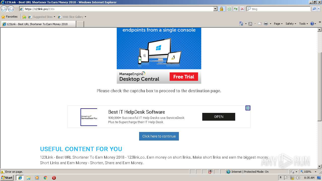Viewport: 322px width, 181px height.
Task: Click the AdChoices icon on HelpDesk ad
Action: [x=248, y=108]
